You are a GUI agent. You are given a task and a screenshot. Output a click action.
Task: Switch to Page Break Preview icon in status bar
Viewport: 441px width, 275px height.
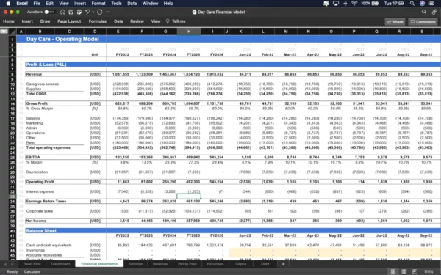coord(415,271)
